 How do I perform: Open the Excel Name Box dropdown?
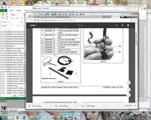pyautogui.click(x=11, y=26)
